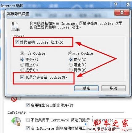Click the privacy document eye icon
The image size is (132, 133).
15,26
